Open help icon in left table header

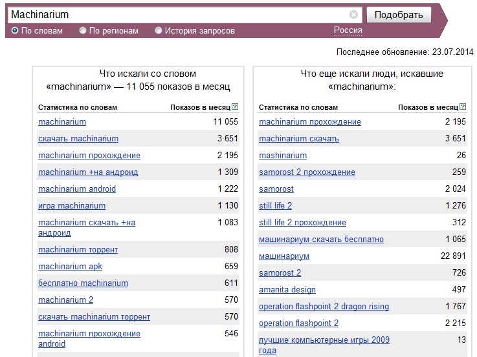235,107
